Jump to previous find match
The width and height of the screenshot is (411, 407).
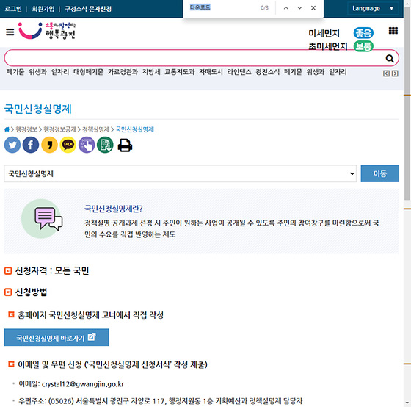pyautogui.click(x=286, y=8)
